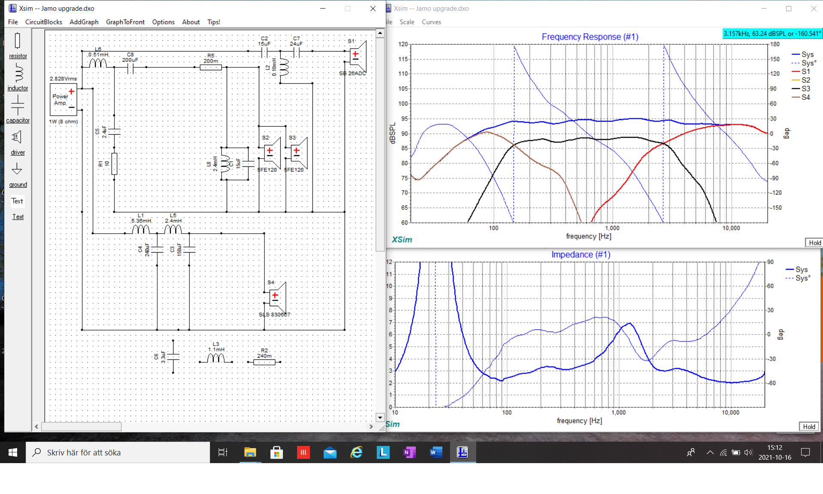Click capacitor C7 24uF in schematic
This screenshot has width=823, height=494.
pos(296,51)
